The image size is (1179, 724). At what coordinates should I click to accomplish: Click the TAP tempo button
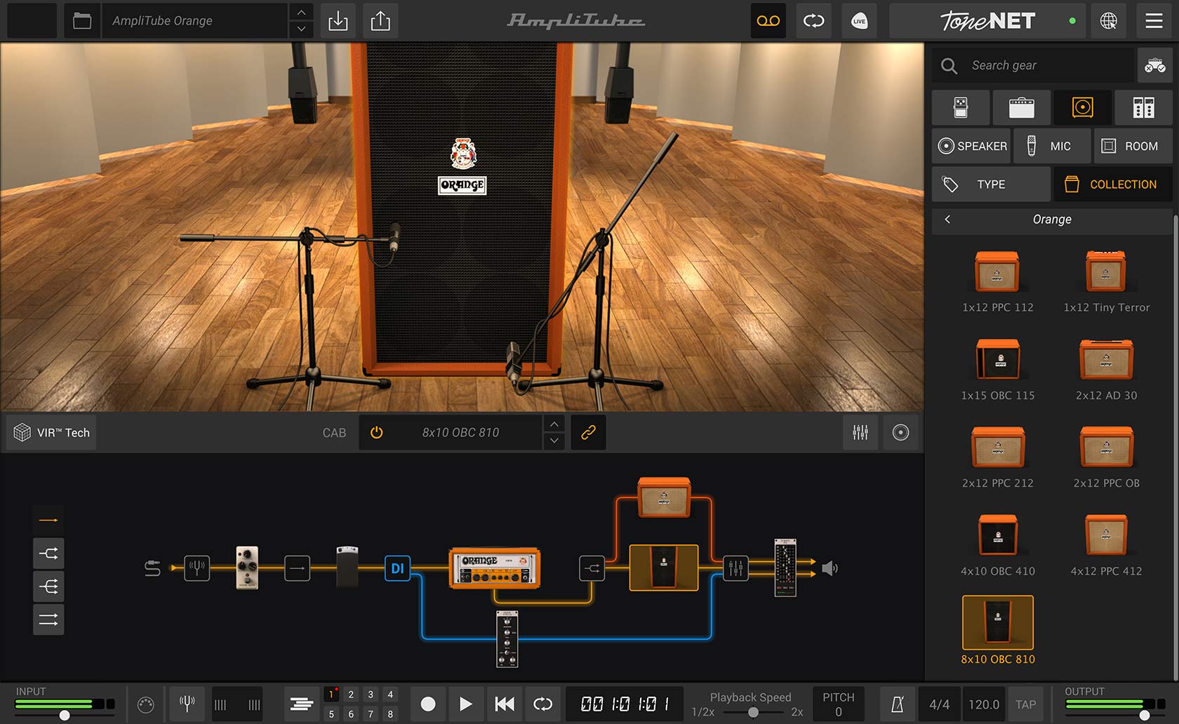pyautogui.click(x=1025, y=704)
